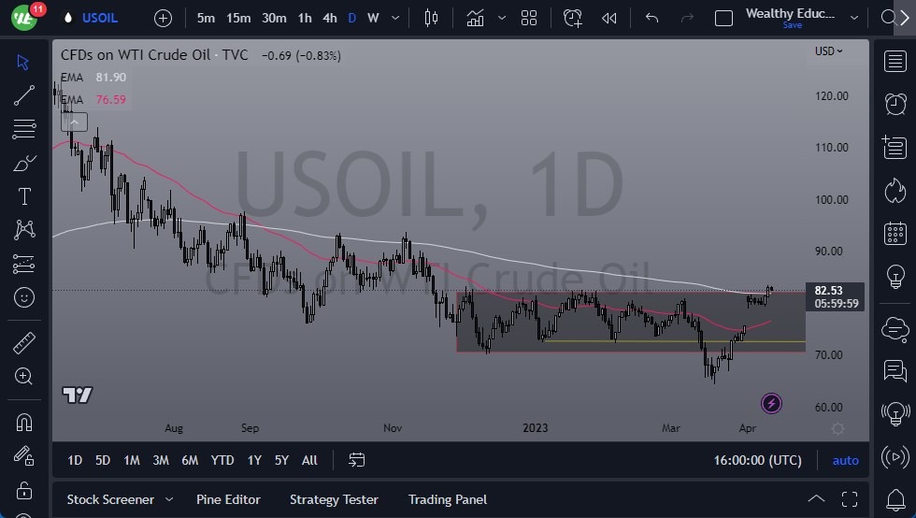Select the trend line drawing tool

[24, 94]
